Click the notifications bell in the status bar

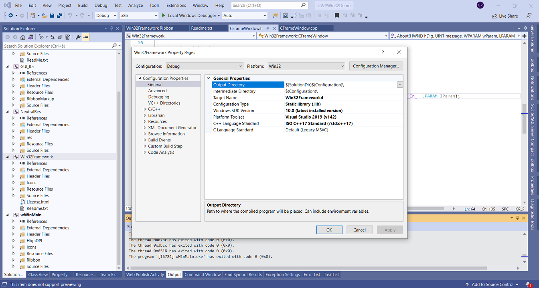(x=528, y=284)
